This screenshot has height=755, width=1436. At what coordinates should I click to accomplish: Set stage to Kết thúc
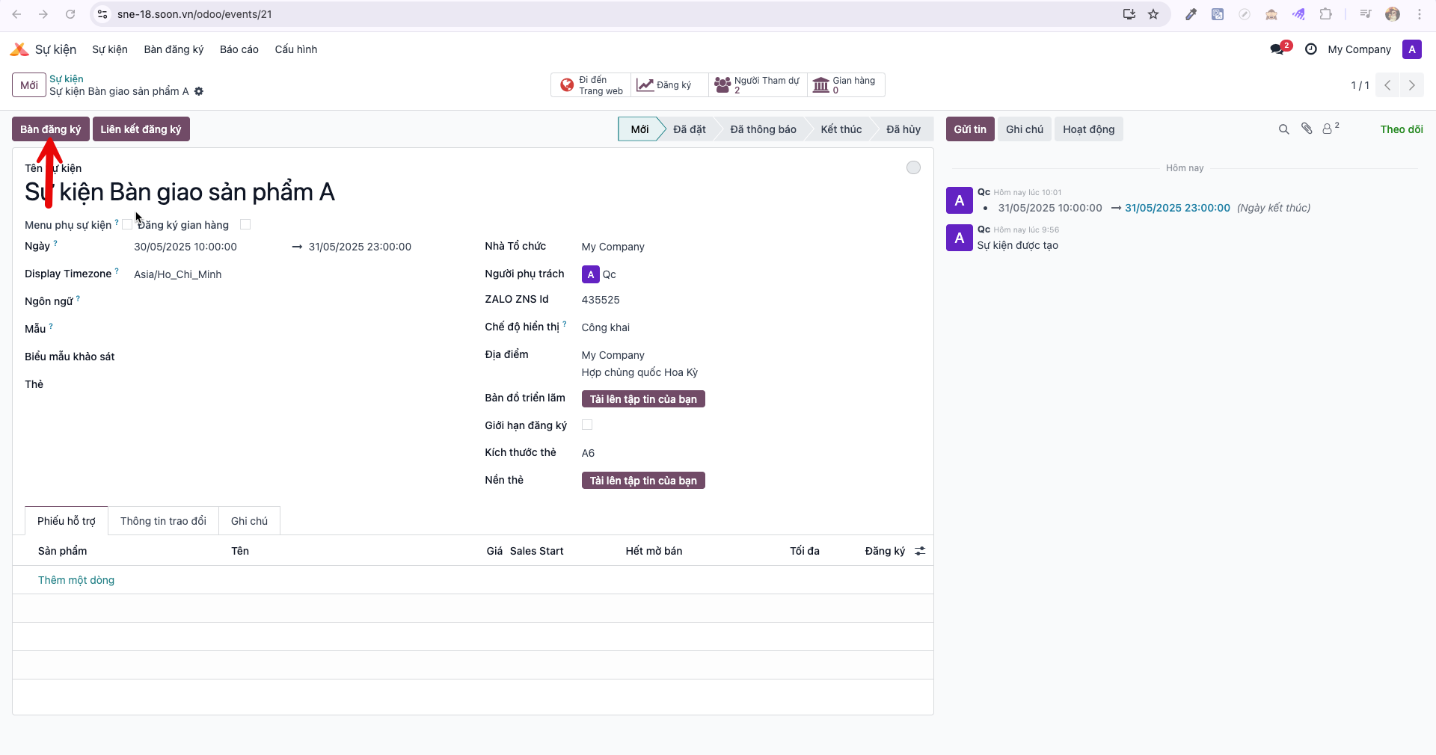[x=841, y=129]
